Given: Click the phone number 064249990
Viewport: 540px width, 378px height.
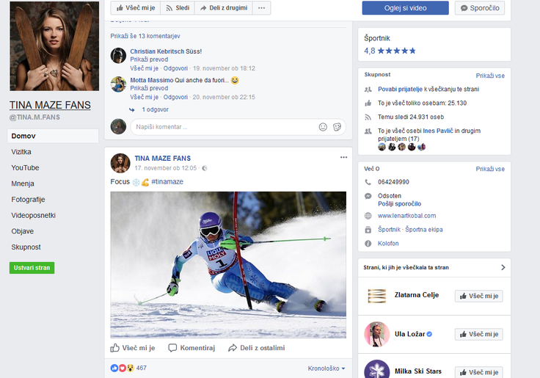Looking at the screenshot, I should click(393, 182).
